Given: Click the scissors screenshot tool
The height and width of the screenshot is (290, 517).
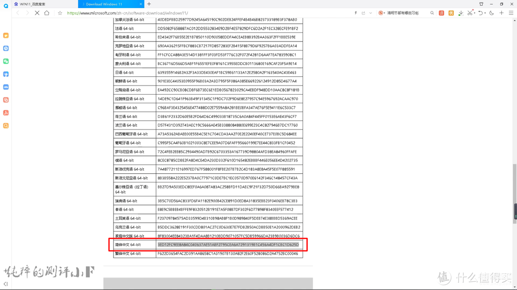Looking at the screenshot, I should 470,13.
